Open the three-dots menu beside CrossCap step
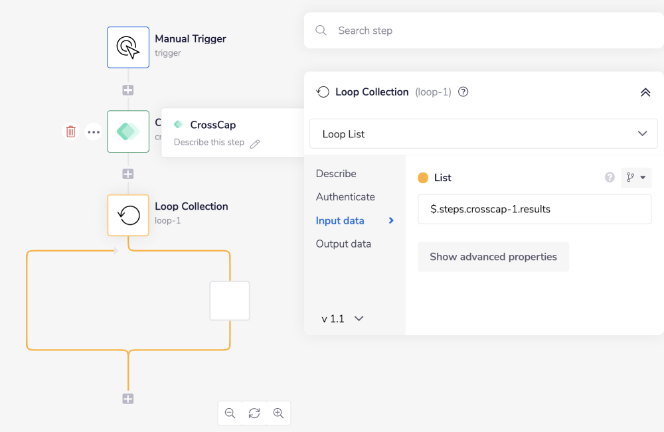Viewport: 664px width, 432px height. [x=94, y=132]
